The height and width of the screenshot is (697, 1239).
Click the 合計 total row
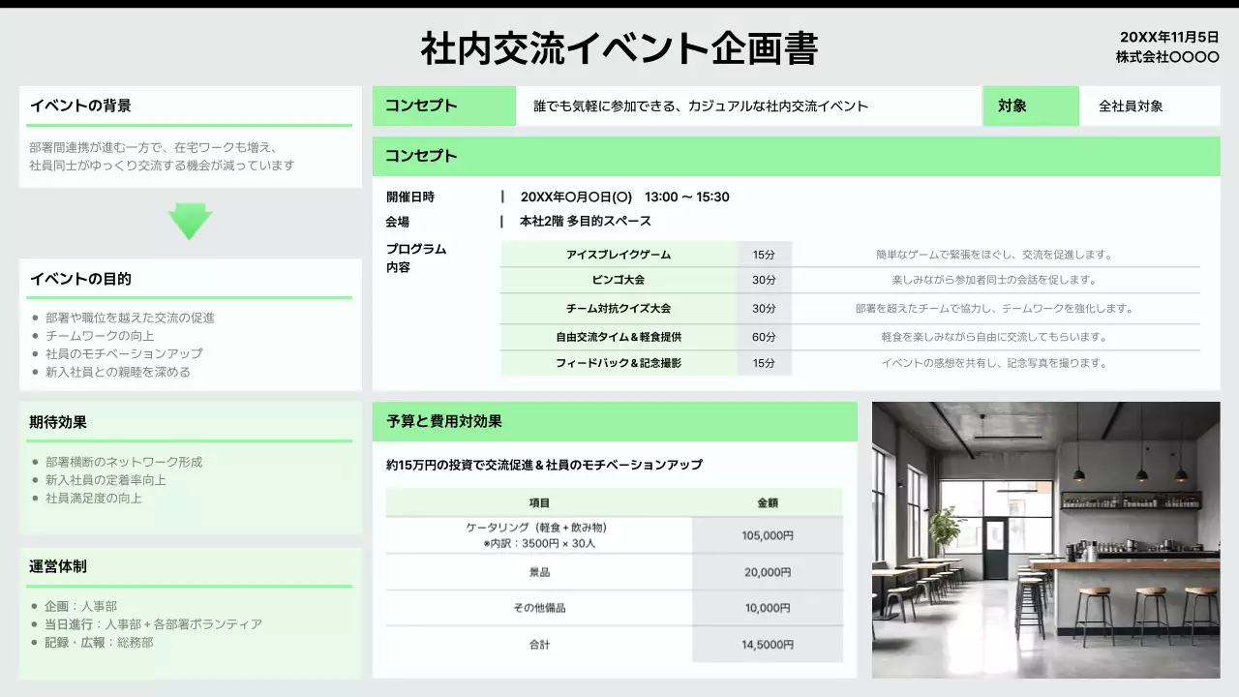point(539,644)
